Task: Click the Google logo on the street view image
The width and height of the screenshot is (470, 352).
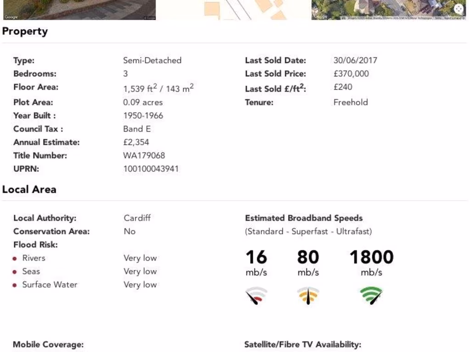Action: coord(11,17)
